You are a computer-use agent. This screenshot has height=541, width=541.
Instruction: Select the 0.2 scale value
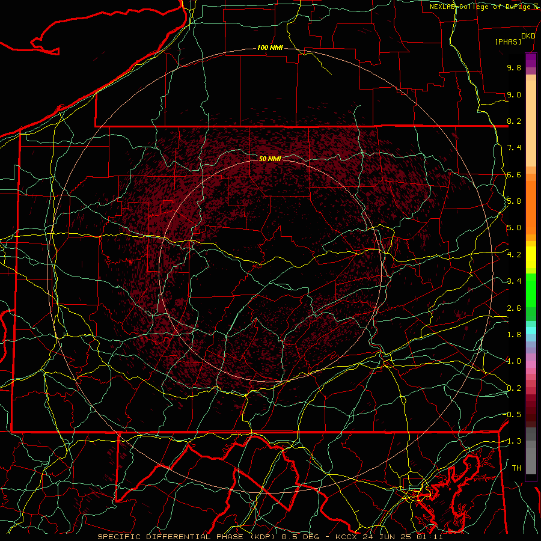(x=514, y=388)
